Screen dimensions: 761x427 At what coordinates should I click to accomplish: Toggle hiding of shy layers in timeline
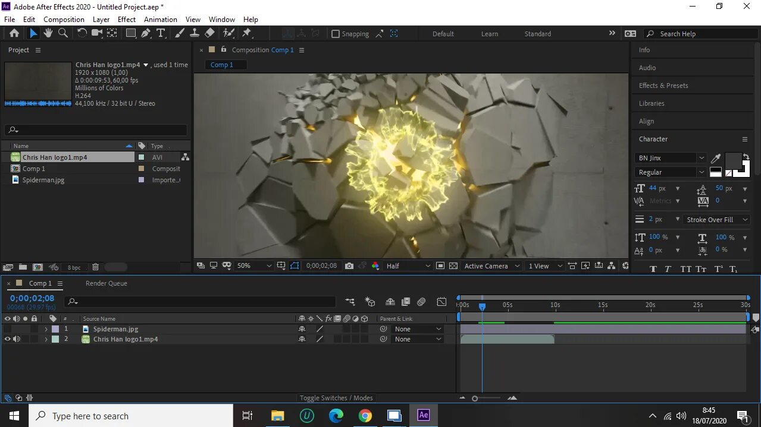390,302
